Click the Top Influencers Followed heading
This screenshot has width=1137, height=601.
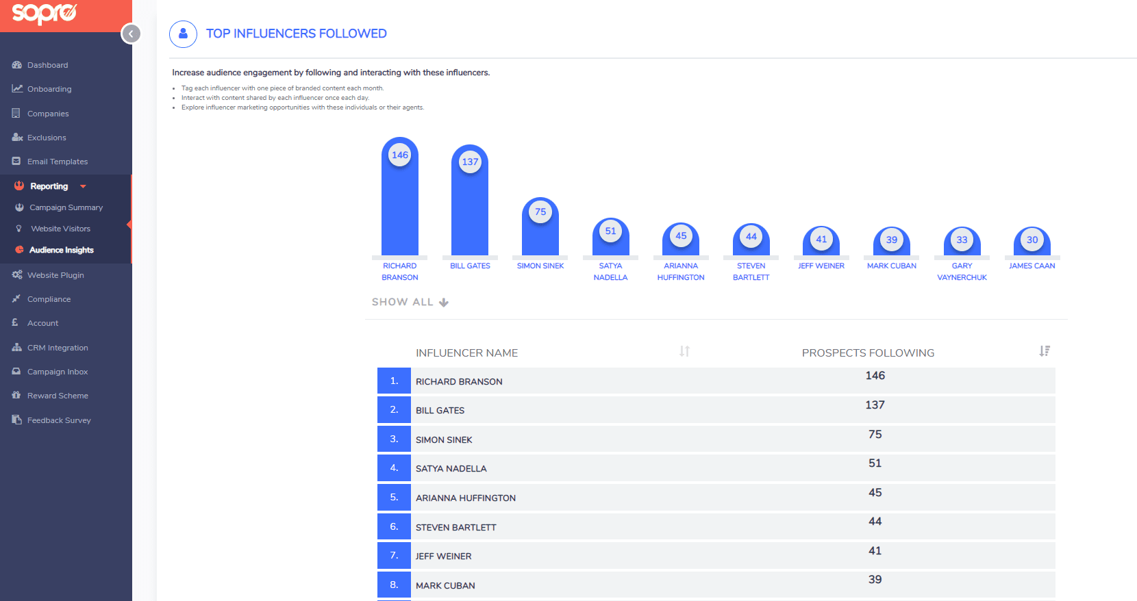click(297, 34)
